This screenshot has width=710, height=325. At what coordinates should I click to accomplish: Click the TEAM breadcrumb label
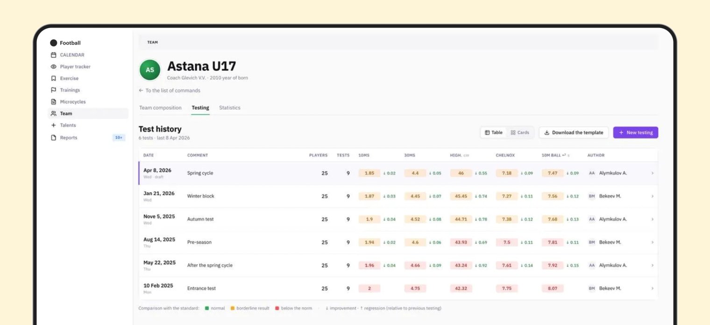click(x=152, y=42)
